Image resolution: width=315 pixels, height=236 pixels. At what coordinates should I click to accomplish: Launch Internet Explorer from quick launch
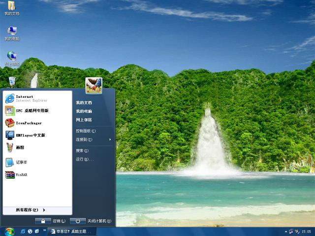pyautogui.click(x=23, y=232)
